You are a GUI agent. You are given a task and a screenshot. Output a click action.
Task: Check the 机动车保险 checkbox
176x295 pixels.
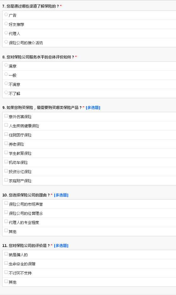click(x=6, y=162)
